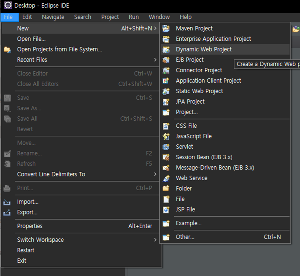Image resolution: width=300 pixels, height=276 pixels.
Task: Select Dynamic Web Project entry
Action: point(225,49)
